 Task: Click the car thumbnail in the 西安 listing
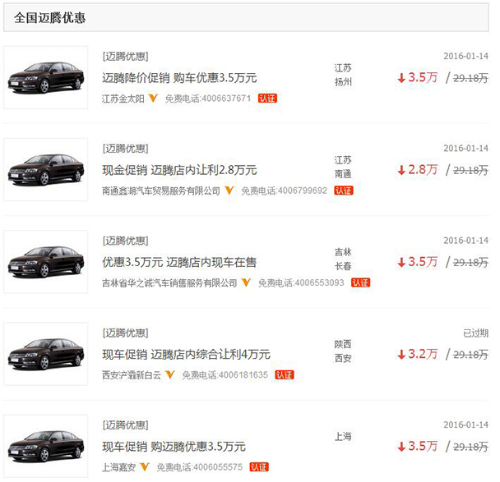click(45, 354)
